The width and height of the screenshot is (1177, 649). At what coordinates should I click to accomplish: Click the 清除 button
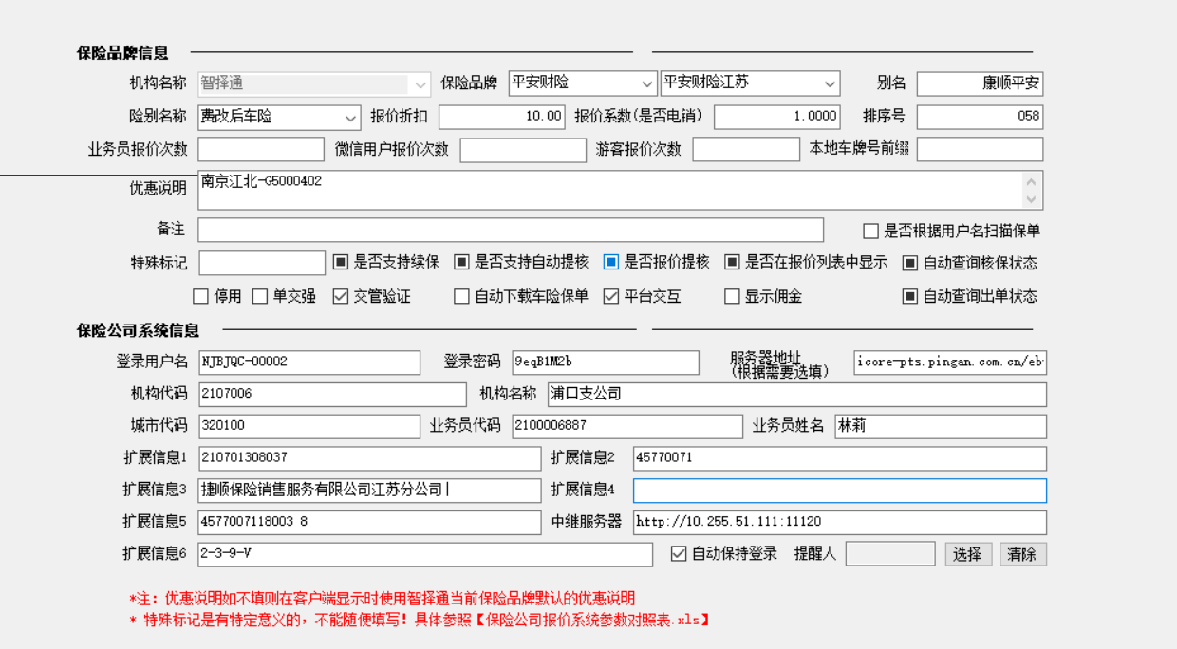[1022, 554]
